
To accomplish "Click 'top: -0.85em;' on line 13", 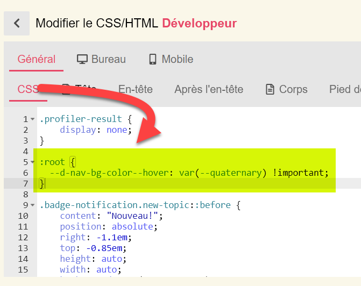I will pos(93,248).
